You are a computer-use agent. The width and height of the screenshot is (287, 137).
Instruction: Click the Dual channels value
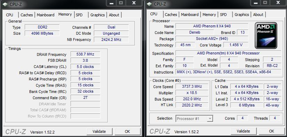point(111,27)
